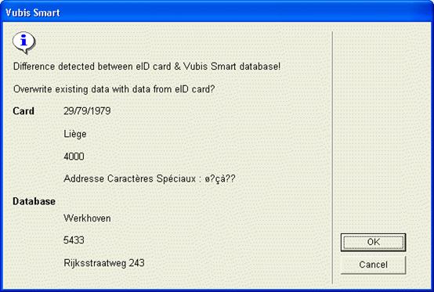Click the 'Addresse Caractères Spéciaux' text
434x292 pixels.
tap(130, 178)
